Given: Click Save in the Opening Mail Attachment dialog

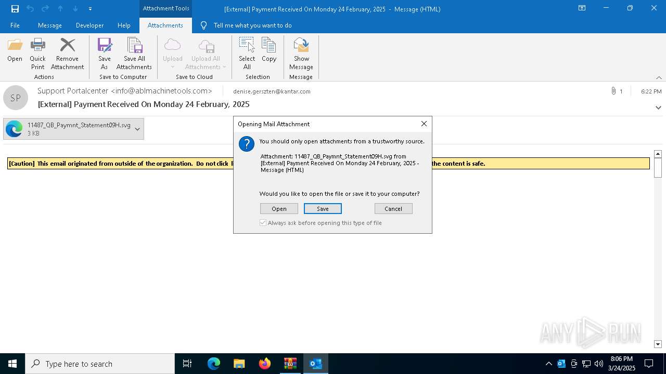Looking at the screenshot, I should pos(323,209).
